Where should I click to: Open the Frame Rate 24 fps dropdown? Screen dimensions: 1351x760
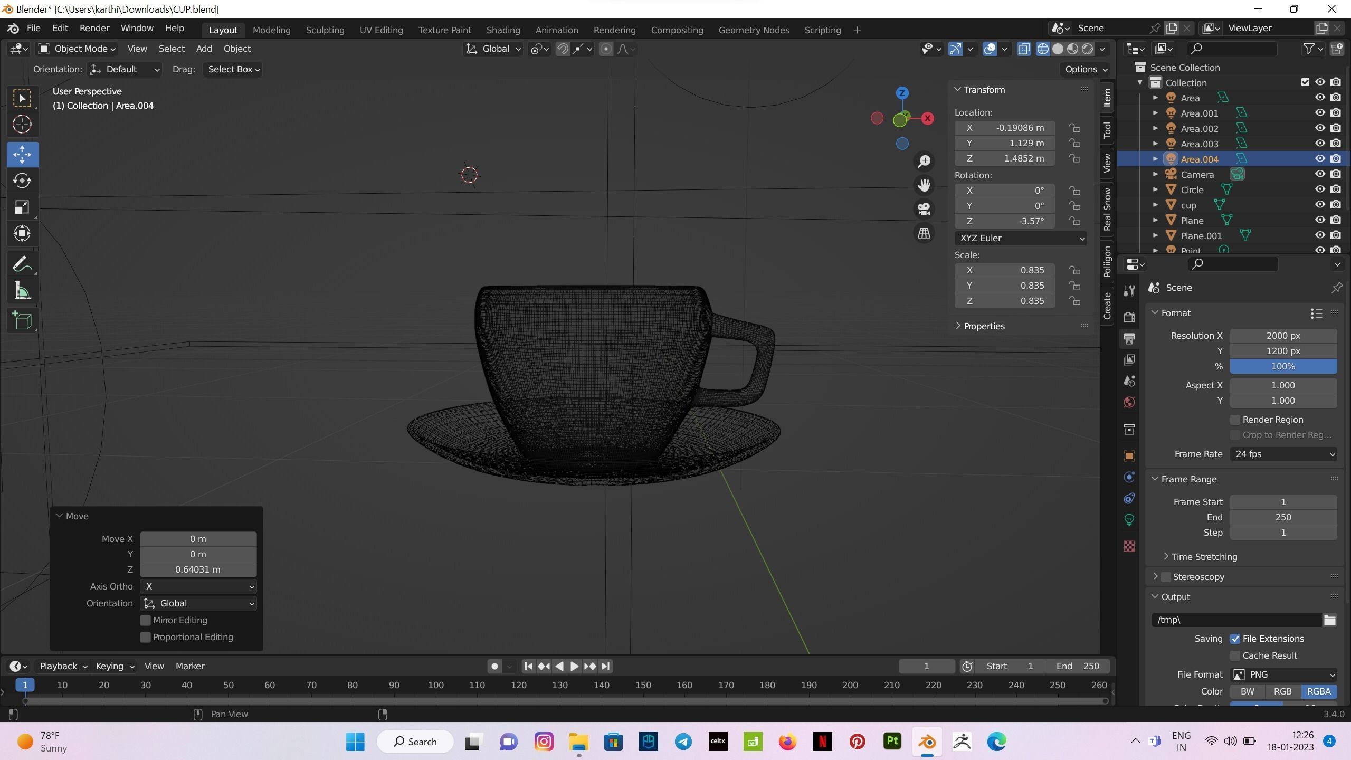(x=1283, y=454)
